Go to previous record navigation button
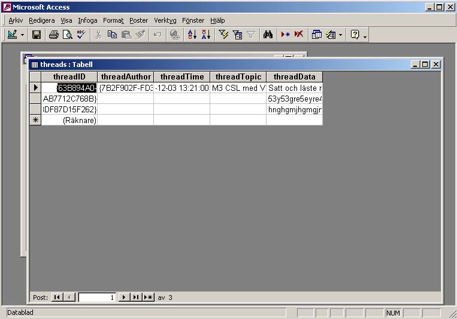The image size is (457, 319). 69,297
